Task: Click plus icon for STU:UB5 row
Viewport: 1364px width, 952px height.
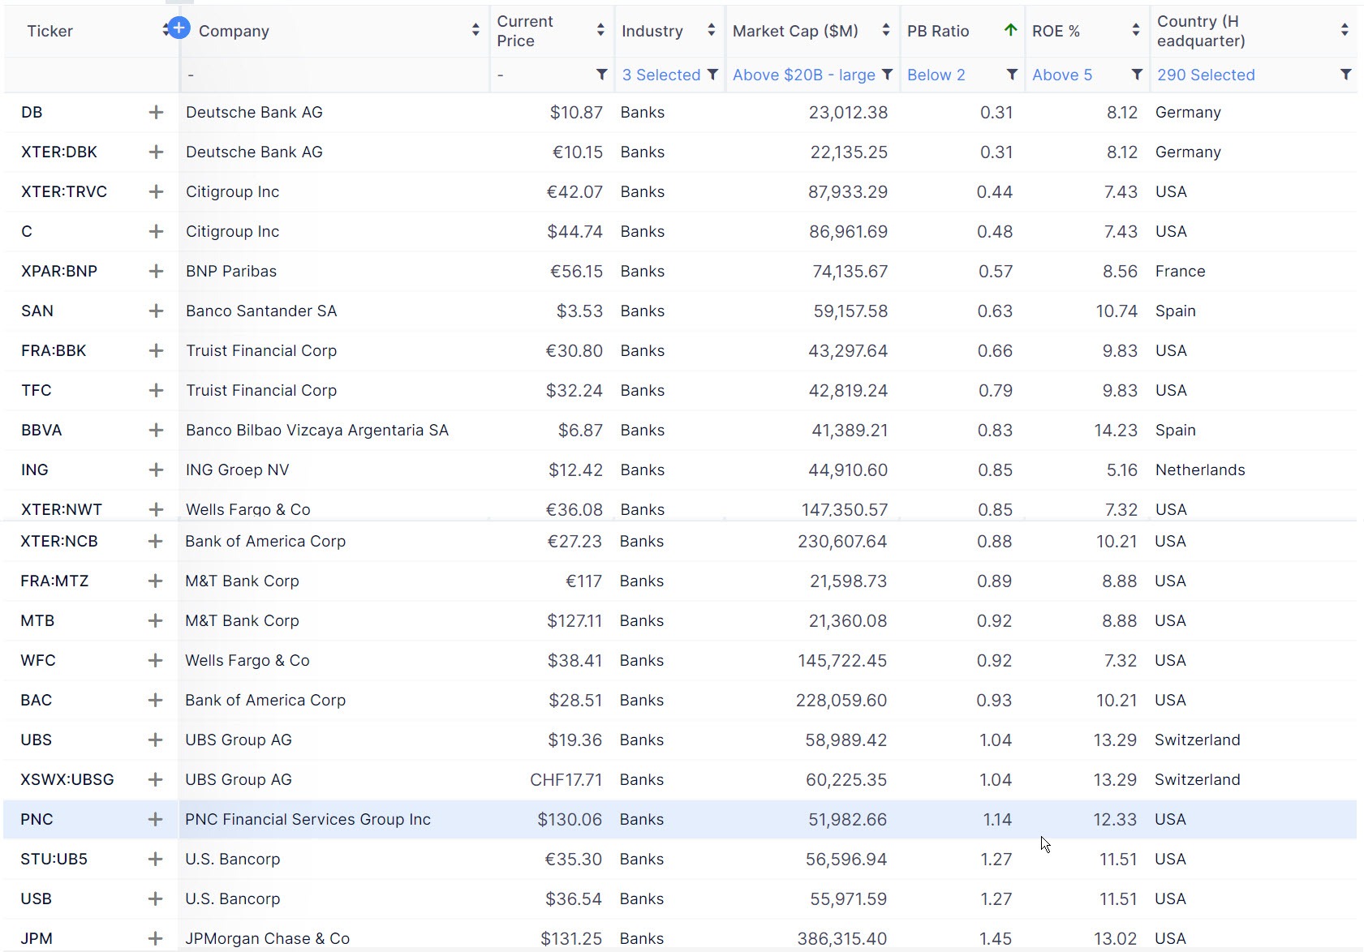Action: coord(155,860)
